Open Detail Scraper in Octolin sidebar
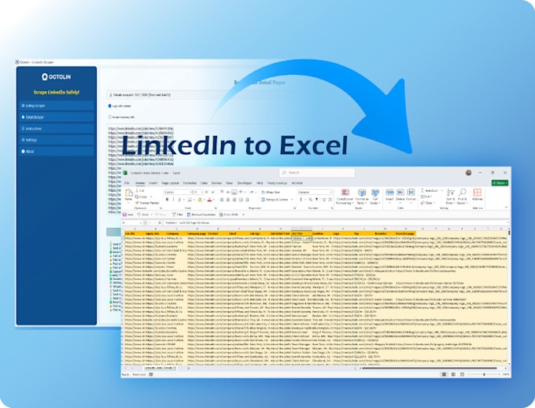535x408 pixels. click(x=57, y=117)
